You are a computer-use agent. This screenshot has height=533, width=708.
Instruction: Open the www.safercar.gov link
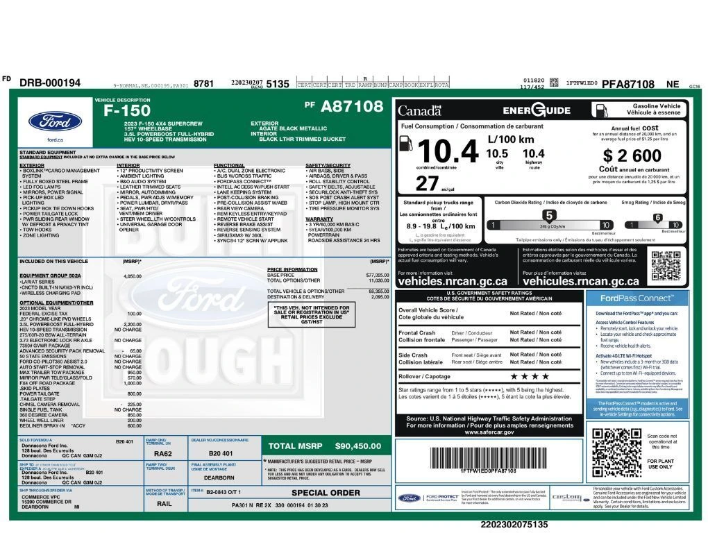489,432
